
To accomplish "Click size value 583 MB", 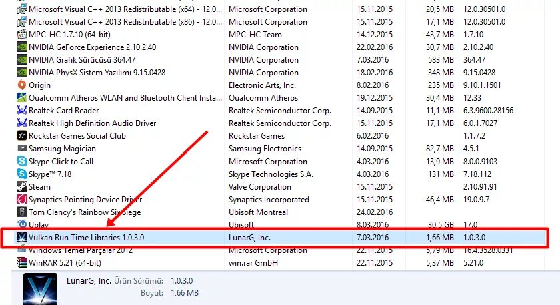I will pos(441,60).
